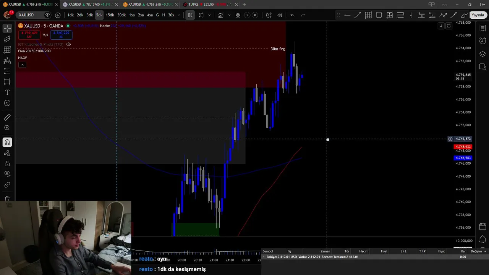Pick horizontal line from favorites toolbar

point(347,15)
